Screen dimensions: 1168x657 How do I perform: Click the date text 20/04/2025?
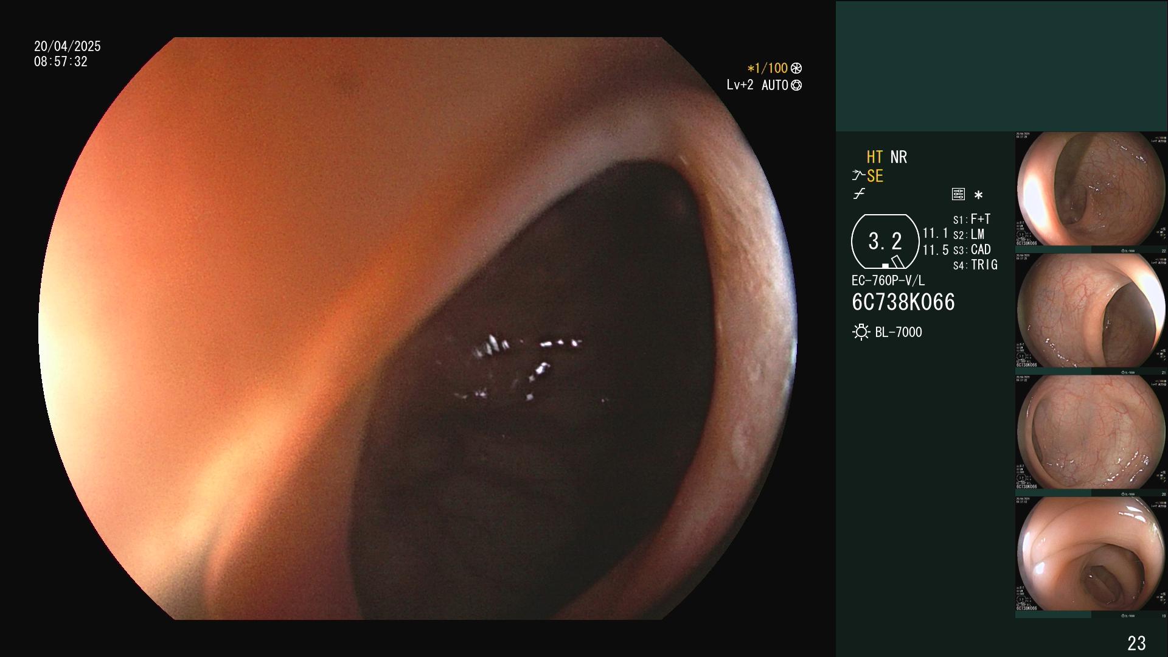[68, 46]
